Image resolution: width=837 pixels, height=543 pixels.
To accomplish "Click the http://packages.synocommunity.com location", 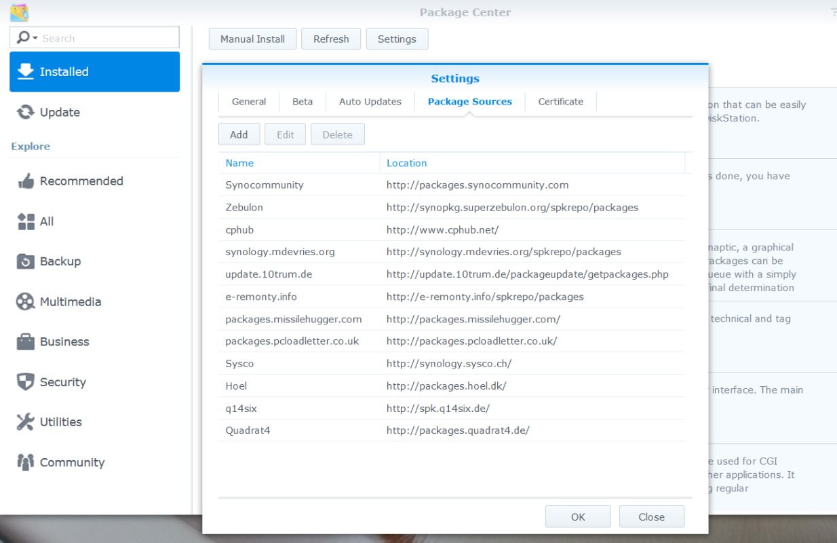I will point(478,185).
